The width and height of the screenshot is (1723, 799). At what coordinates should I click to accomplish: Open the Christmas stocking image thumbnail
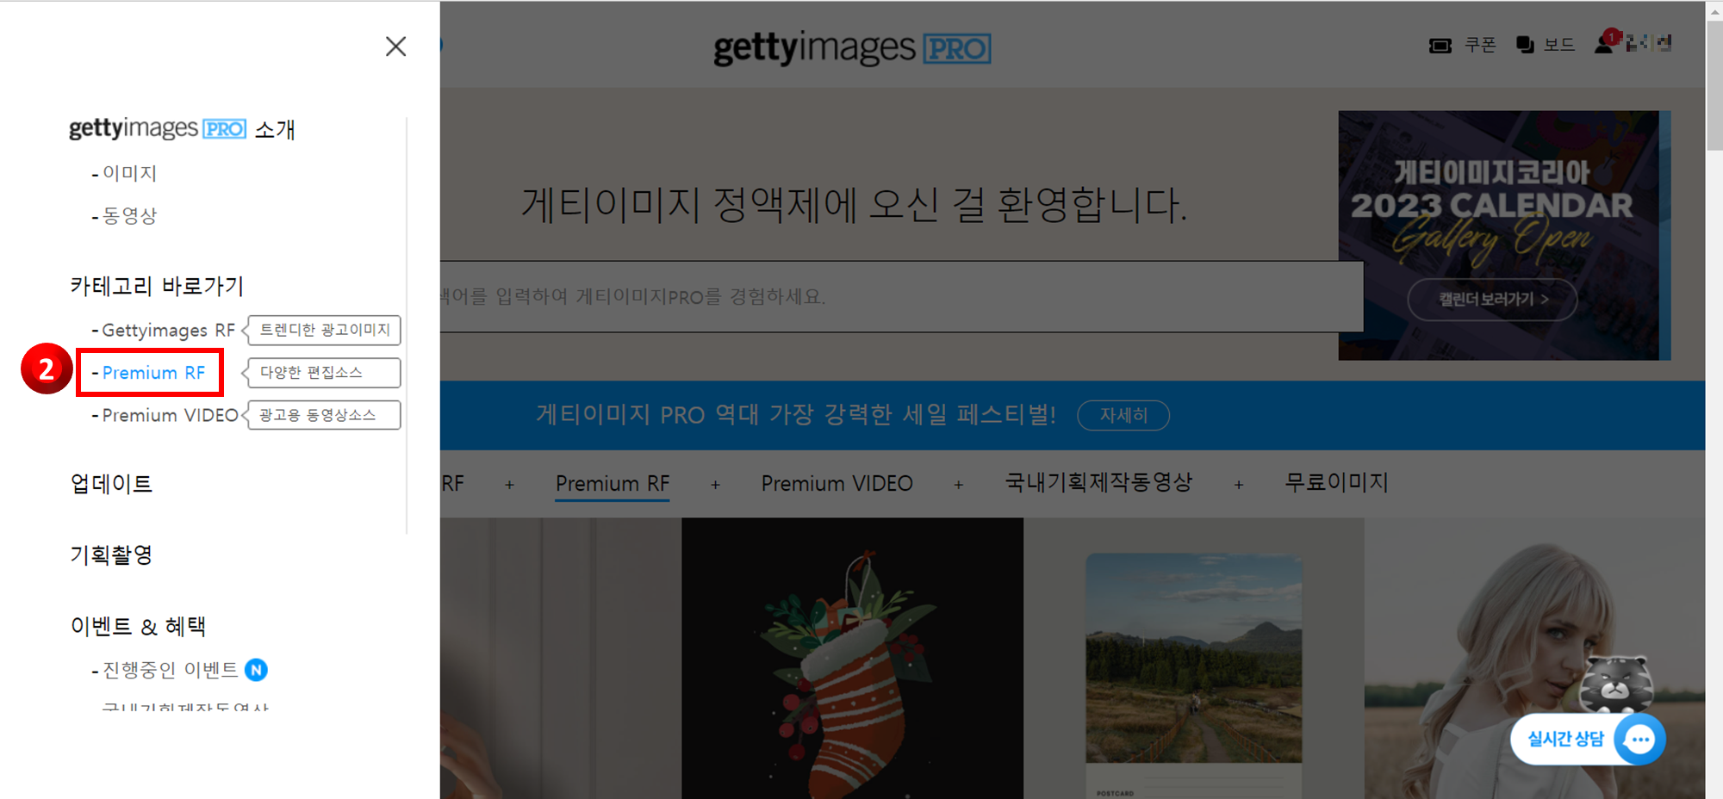coord(852,658)
